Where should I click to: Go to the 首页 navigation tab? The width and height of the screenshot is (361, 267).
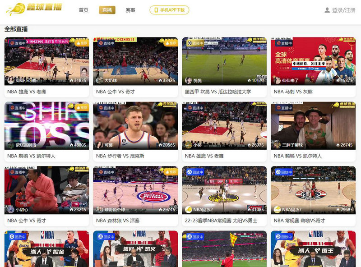83,10
